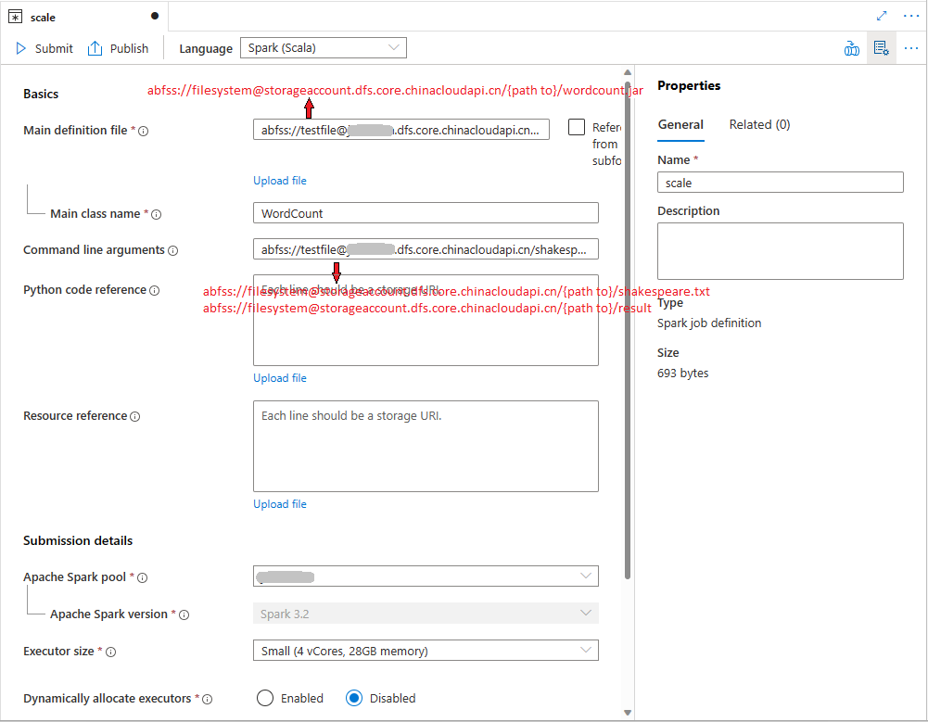Show info for Apache Spark version
Viewport: 928px width, 722px height.
(x=184, y=614)
